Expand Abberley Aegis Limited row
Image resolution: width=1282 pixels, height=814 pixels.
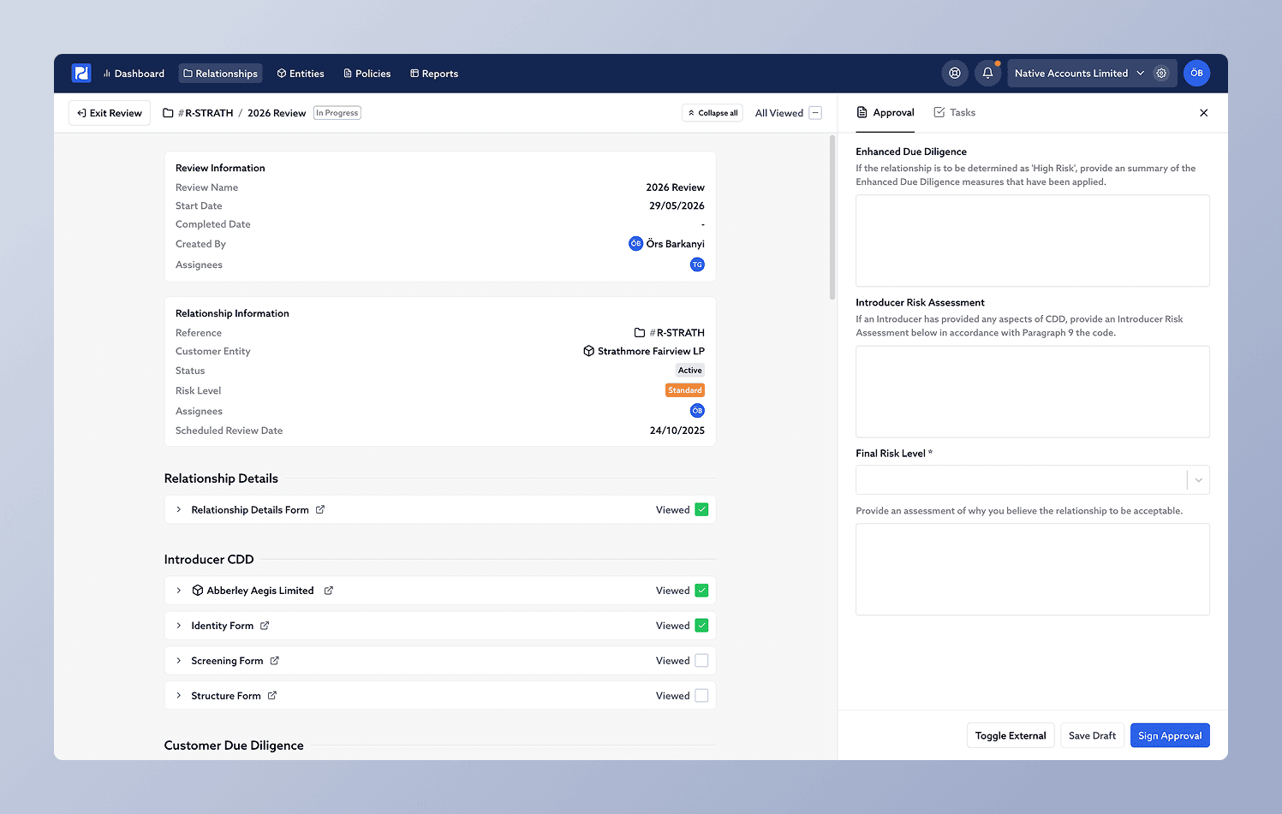[x=179, y=591]
